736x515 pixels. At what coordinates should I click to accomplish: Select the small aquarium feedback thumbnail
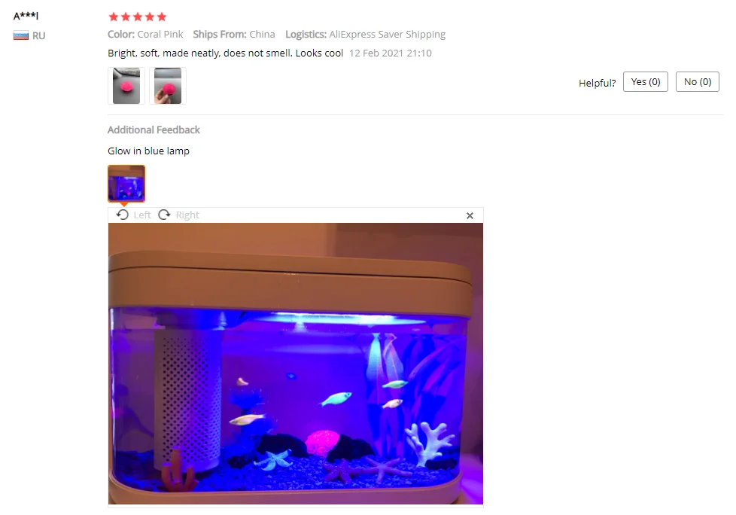tap(126, 184)
